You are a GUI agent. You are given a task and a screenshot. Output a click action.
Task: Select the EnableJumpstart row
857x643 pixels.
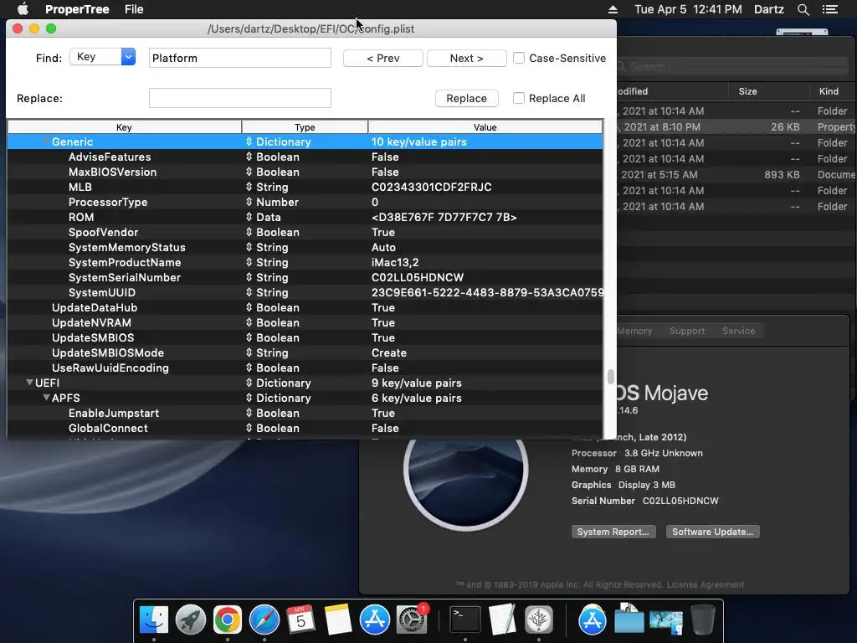[305, 413]
